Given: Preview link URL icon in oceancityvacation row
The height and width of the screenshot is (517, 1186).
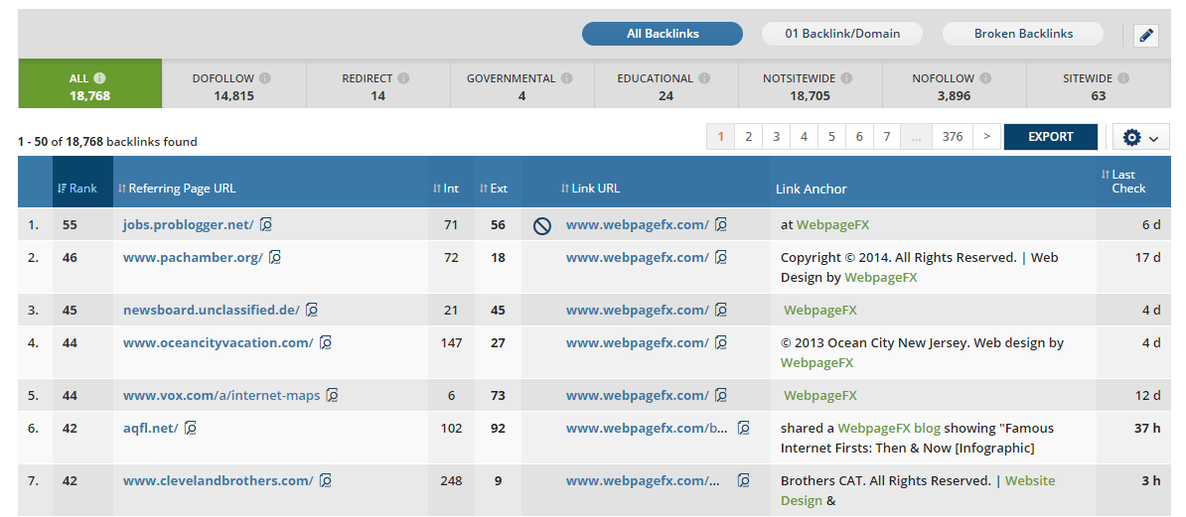Looking at the screenshot, I should 721,342.
